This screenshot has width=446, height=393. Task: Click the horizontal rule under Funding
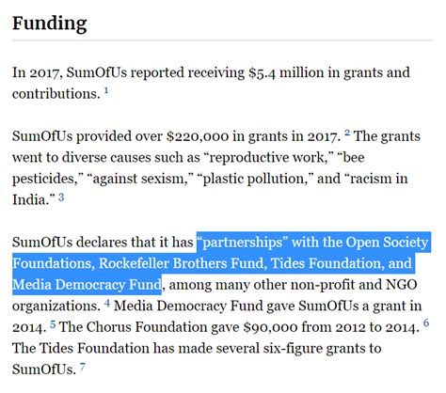222,40
